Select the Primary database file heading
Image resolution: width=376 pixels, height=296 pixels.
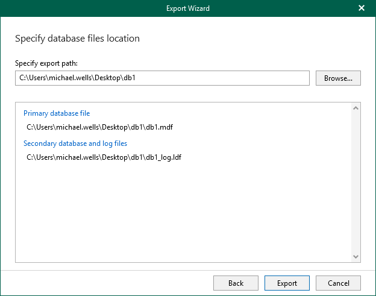click(57, 113)
